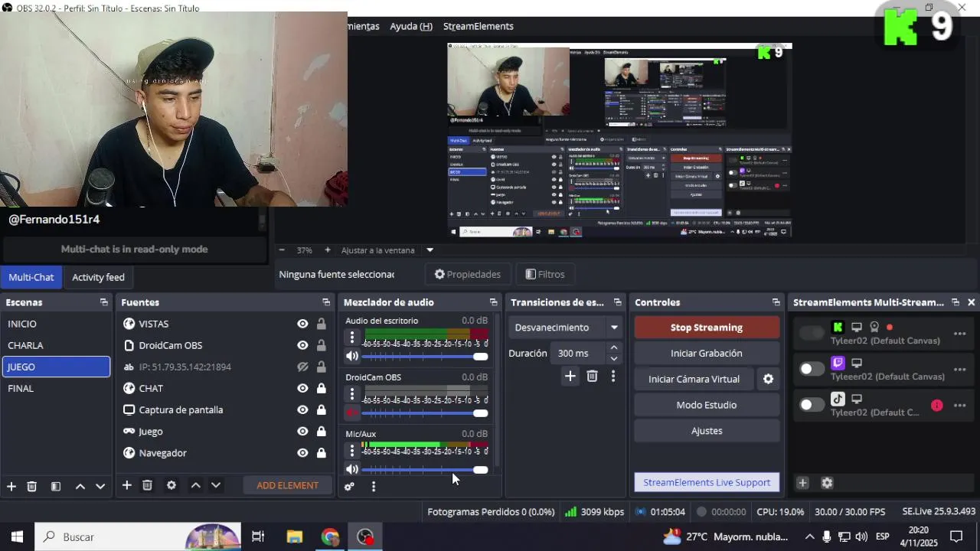Click the ADD ELEMENT button
The image size is (980, 551).
click(x=288, y=485)
